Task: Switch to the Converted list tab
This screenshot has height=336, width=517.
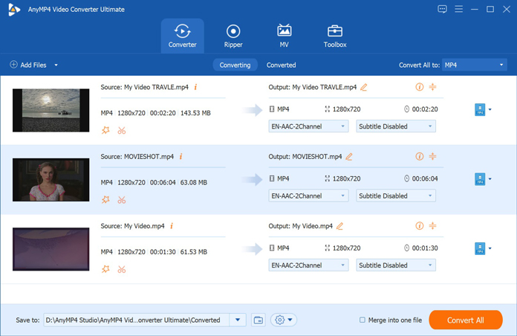Action: [x=281, y=65]
